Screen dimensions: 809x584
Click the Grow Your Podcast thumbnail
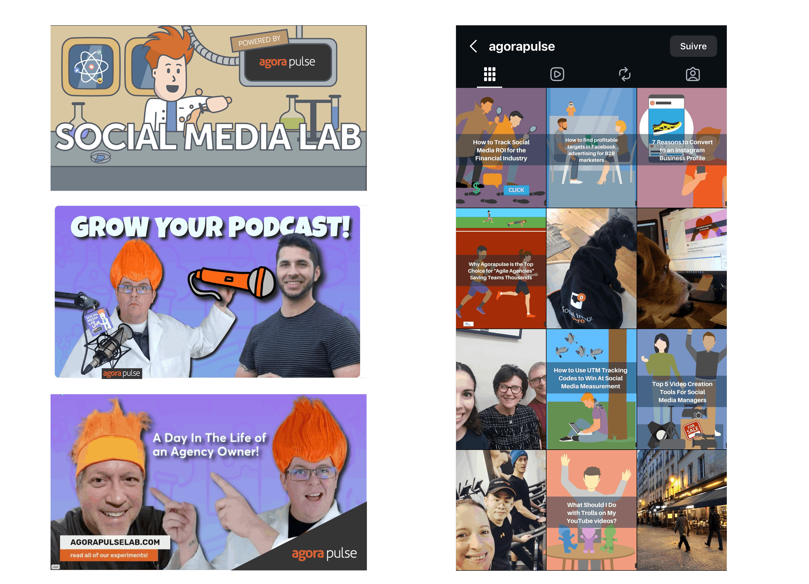coord(208,292)
